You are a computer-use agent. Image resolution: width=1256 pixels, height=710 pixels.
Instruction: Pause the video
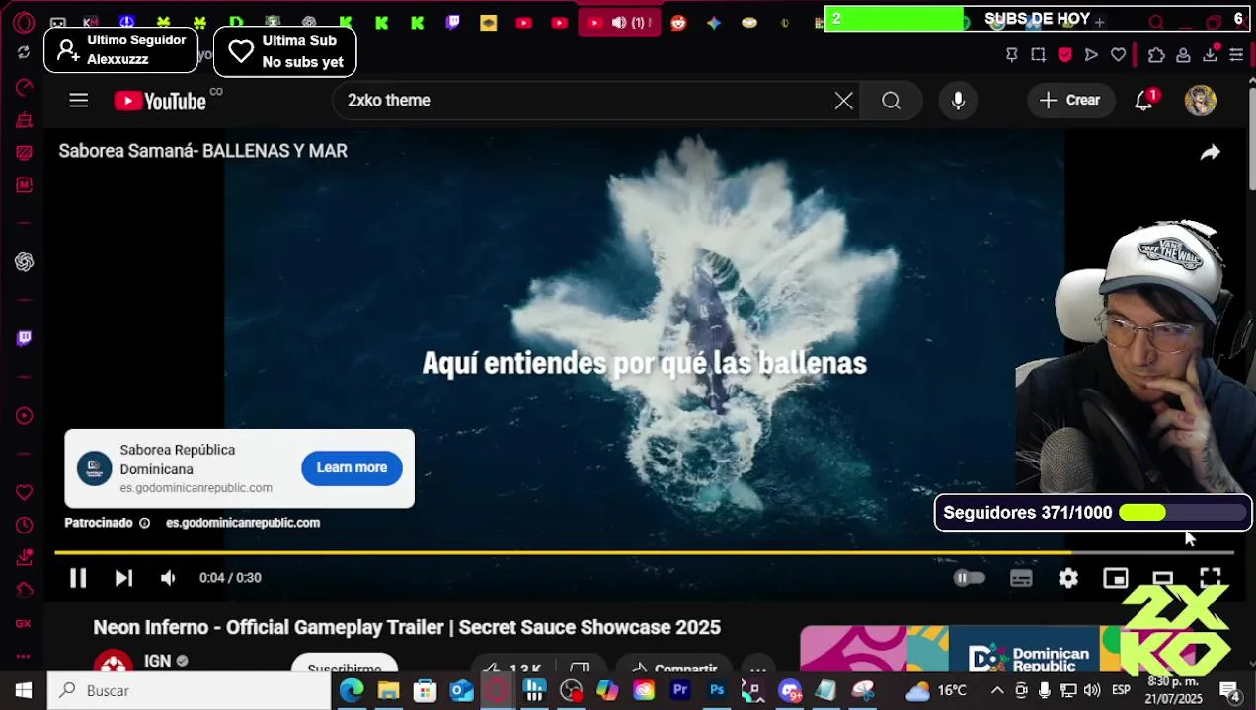coord(78,578)
